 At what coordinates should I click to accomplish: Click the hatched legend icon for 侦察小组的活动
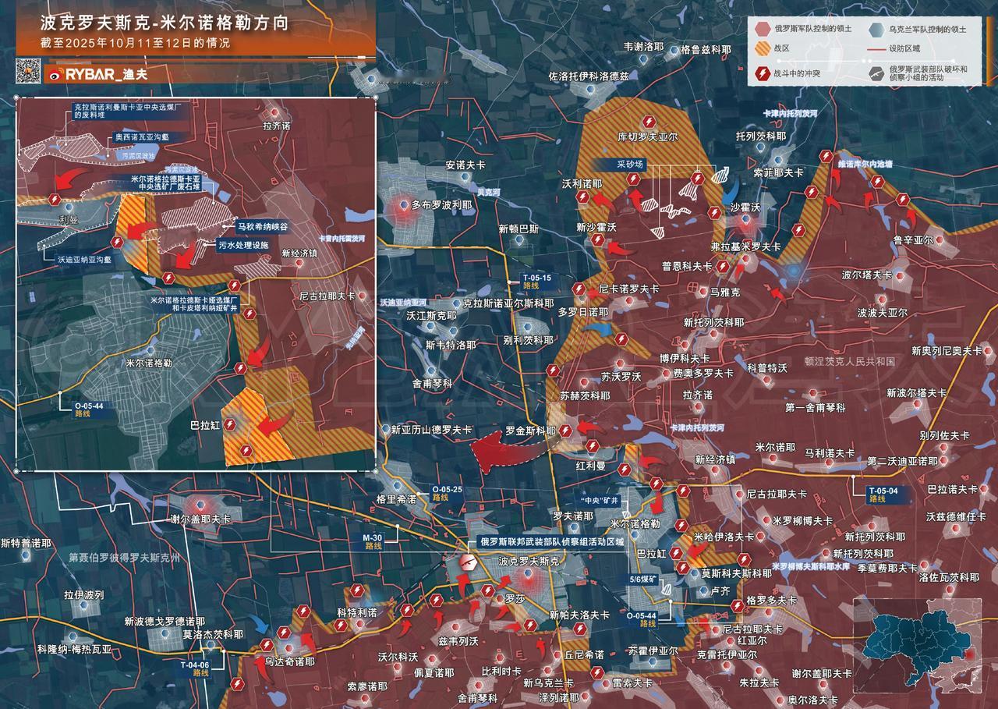click(877, 74)
